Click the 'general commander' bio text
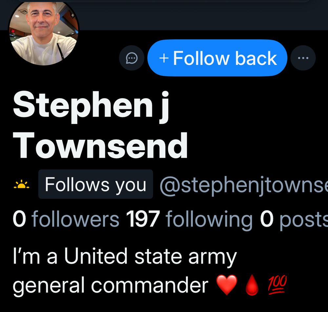Image resolution: width=328 pixels, height=312 pixels. pyautogui.click(x=111, y=285)
